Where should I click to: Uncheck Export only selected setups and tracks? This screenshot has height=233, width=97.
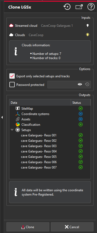[x=12, y=76]
